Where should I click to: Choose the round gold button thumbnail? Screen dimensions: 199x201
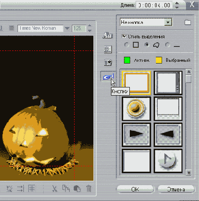(x=136, y=109)
